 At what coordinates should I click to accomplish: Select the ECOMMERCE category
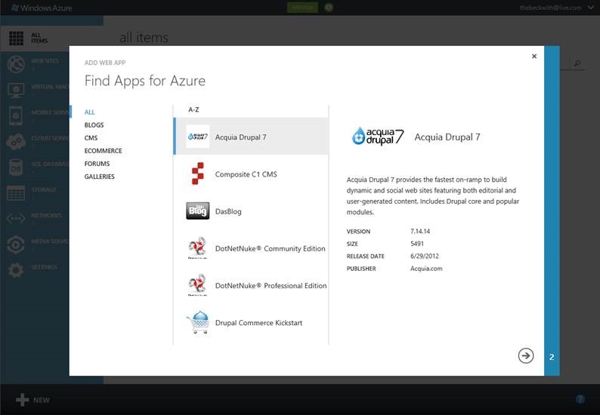[x=104, y=151]
